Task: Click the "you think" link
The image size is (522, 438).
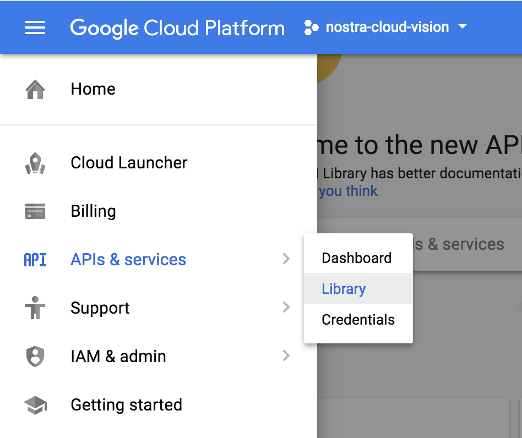Action: pyautogui.click(x=348, y=191)
